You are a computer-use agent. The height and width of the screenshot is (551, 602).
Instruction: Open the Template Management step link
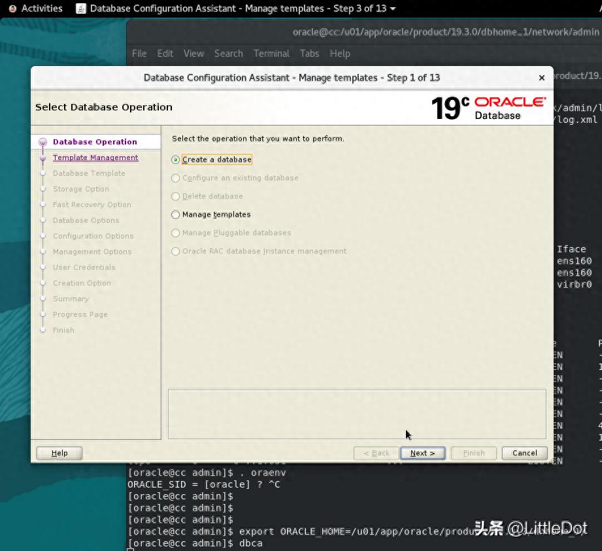coord(95,158)
